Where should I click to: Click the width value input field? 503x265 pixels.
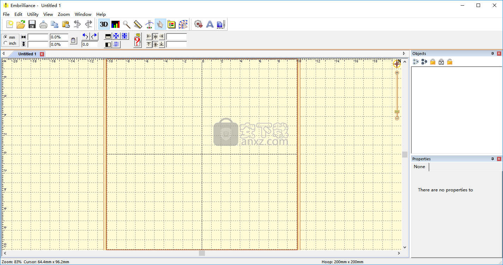[x=38, y=37]
